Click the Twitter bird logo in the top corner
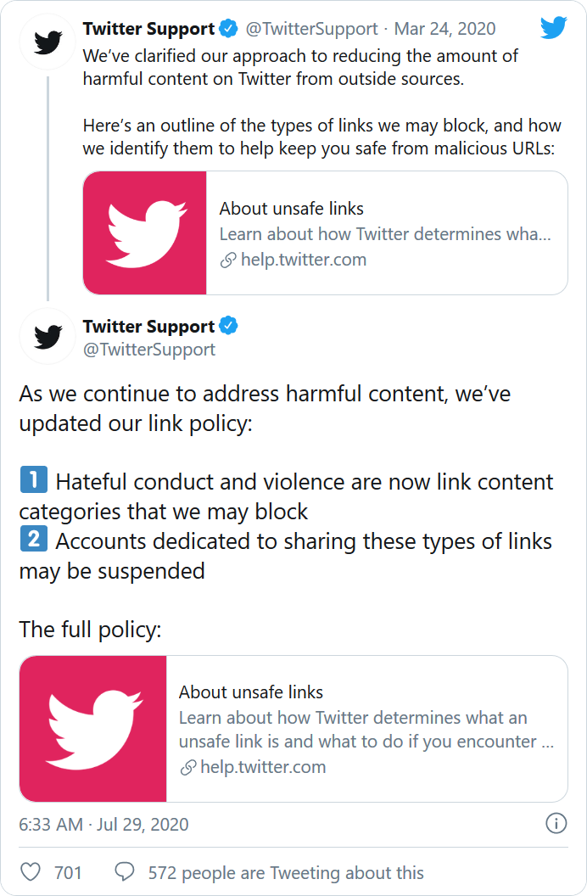This screenshot has width=587, height=896. tap(553, 28)
